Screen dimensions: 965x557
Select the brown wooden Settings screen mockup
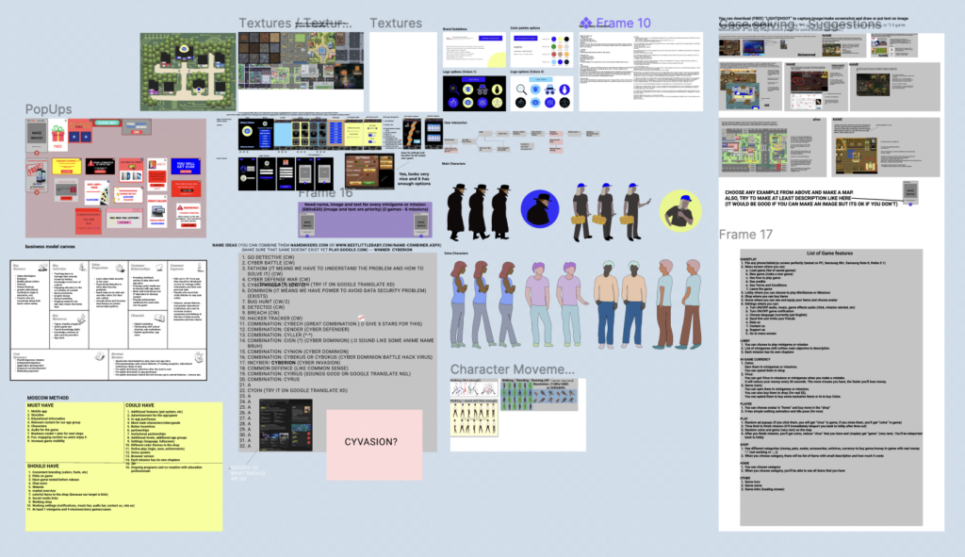pos(369,172)
